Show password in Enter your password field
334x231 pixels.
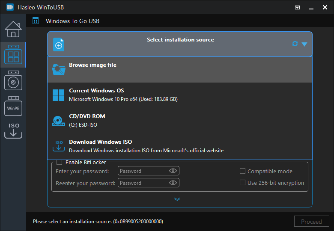(173, 171)
